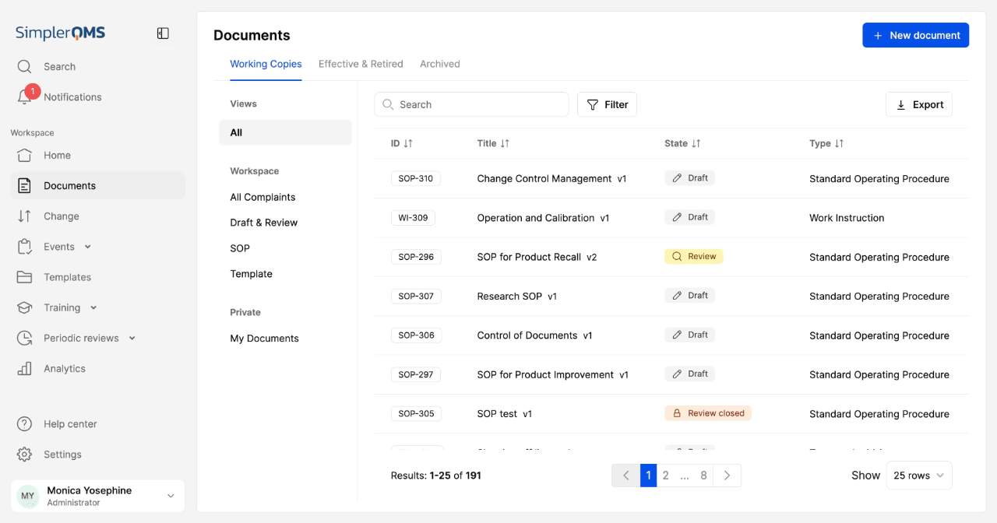The width and height of the screenshot is (997, 523).
Task: Open document ID SOP-297
Action: [x=415, y=374]
